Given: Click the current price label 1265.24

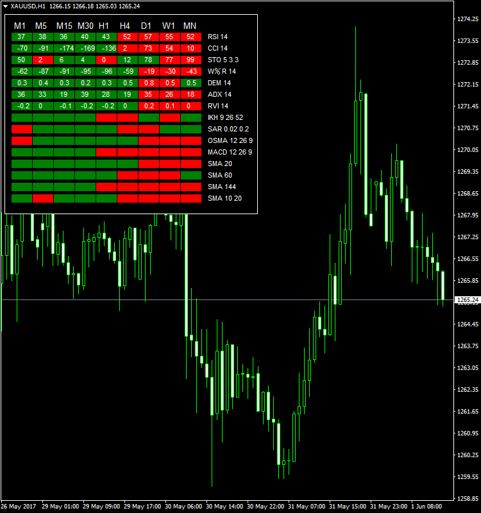Looking at the screenshot, I should pyautogui.click(x=468, y=299).
